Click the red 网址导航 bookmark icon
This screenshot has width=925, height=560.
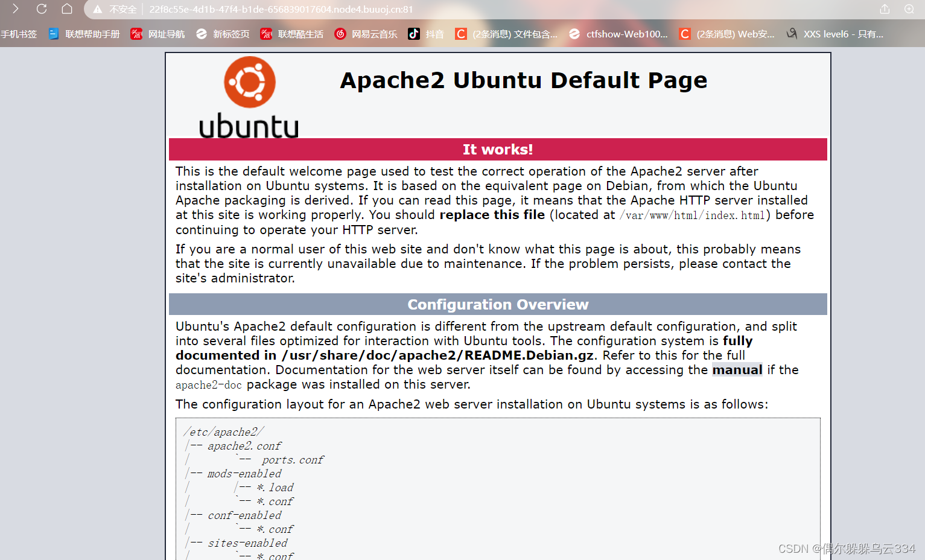coord(137,34)
